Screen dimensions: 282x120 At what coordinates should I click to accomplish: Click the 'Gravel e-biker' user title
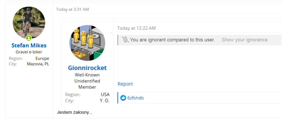tap(29, 52)
